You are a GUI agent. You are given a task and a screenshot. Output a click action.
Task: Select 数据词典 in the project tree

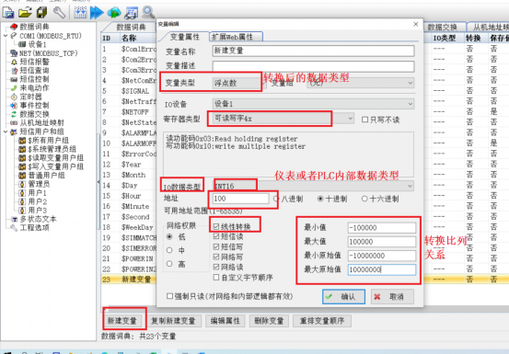pos(34,27)
